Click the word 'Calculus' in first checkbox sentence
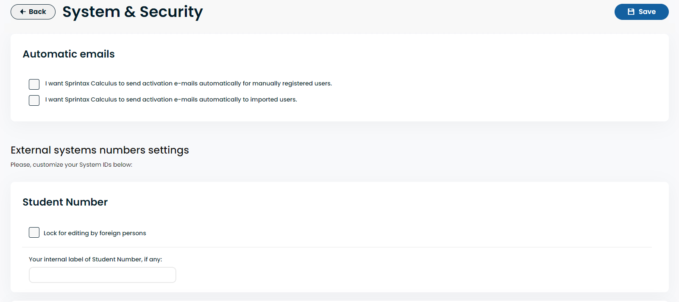Viewport: 679px width, 302px height. tap(104, 83)
